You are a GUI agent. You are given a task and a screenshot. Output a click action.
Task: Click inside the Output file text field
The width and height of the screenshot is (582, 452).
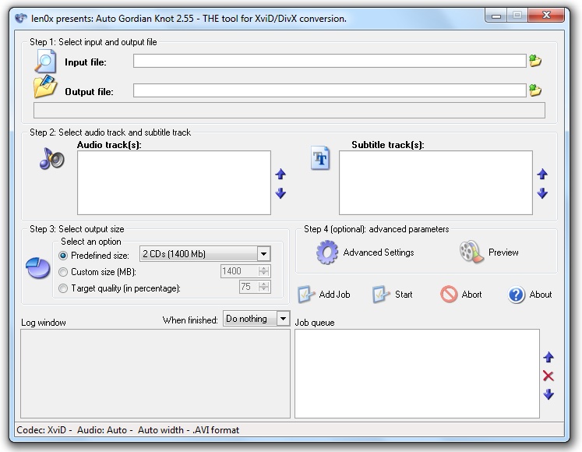[x=330, y=90]
